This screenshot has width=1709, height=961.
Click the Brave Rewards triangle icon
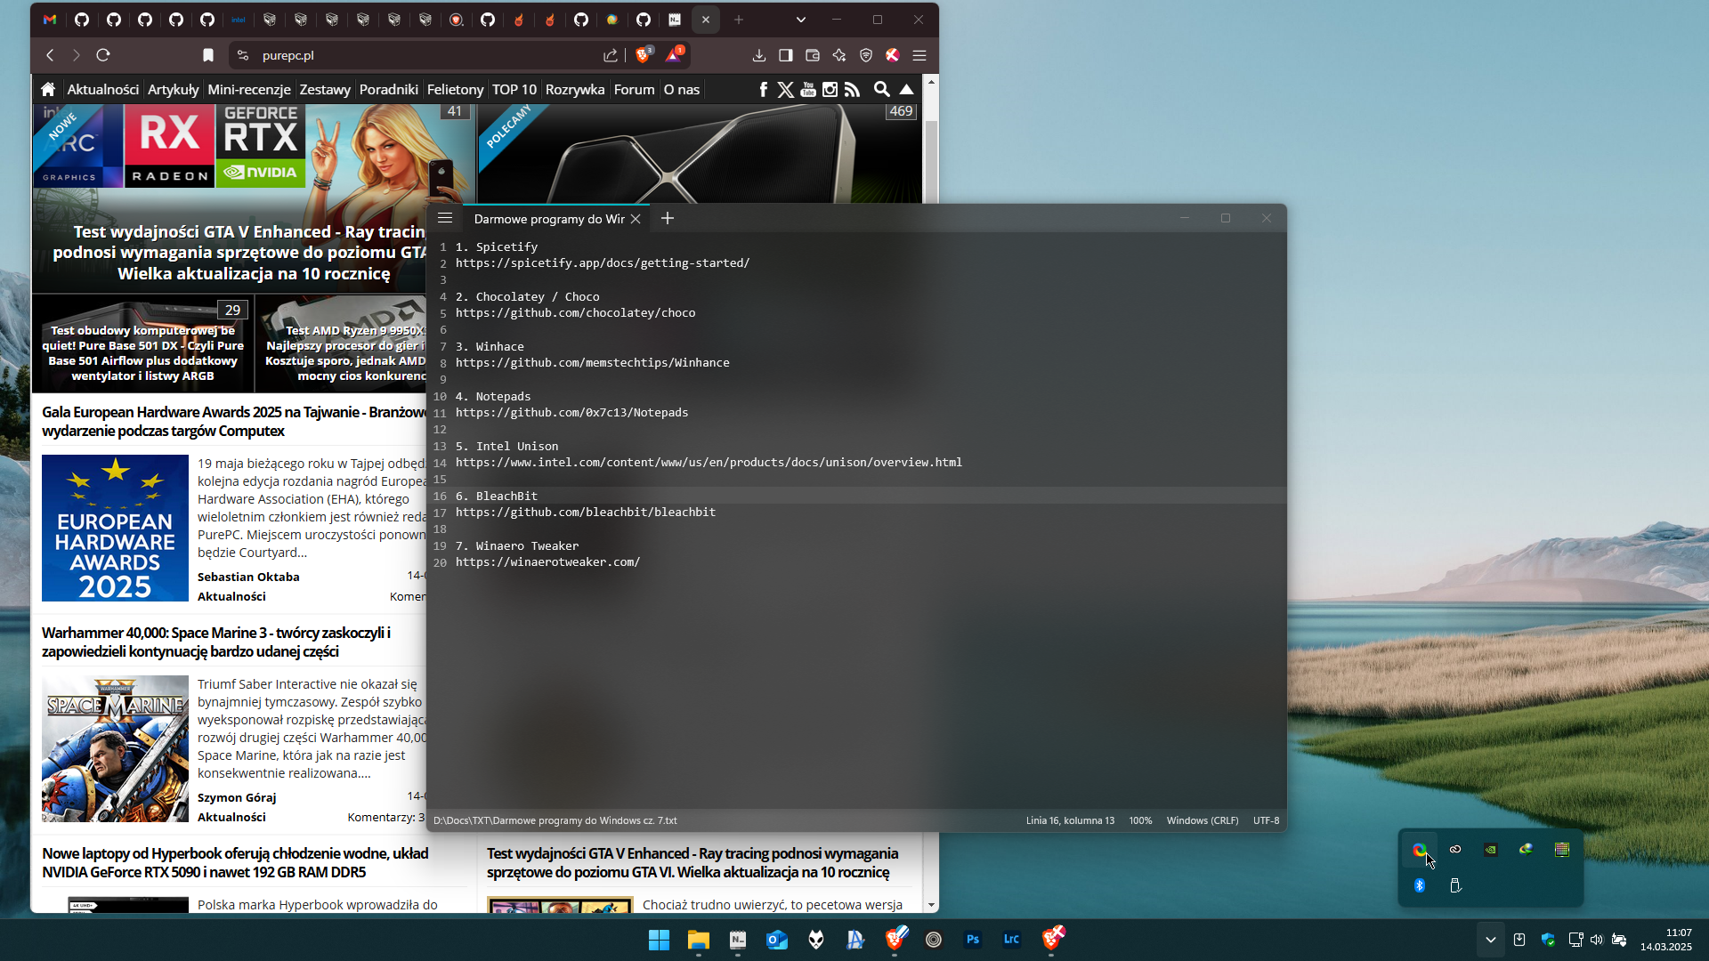674,55
